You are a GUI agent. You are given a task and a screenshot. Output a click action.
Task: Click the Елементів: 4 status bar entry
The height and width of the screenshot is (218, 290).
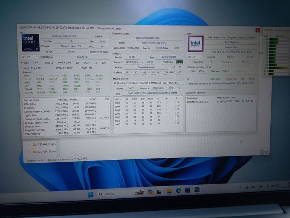point(35,160)
